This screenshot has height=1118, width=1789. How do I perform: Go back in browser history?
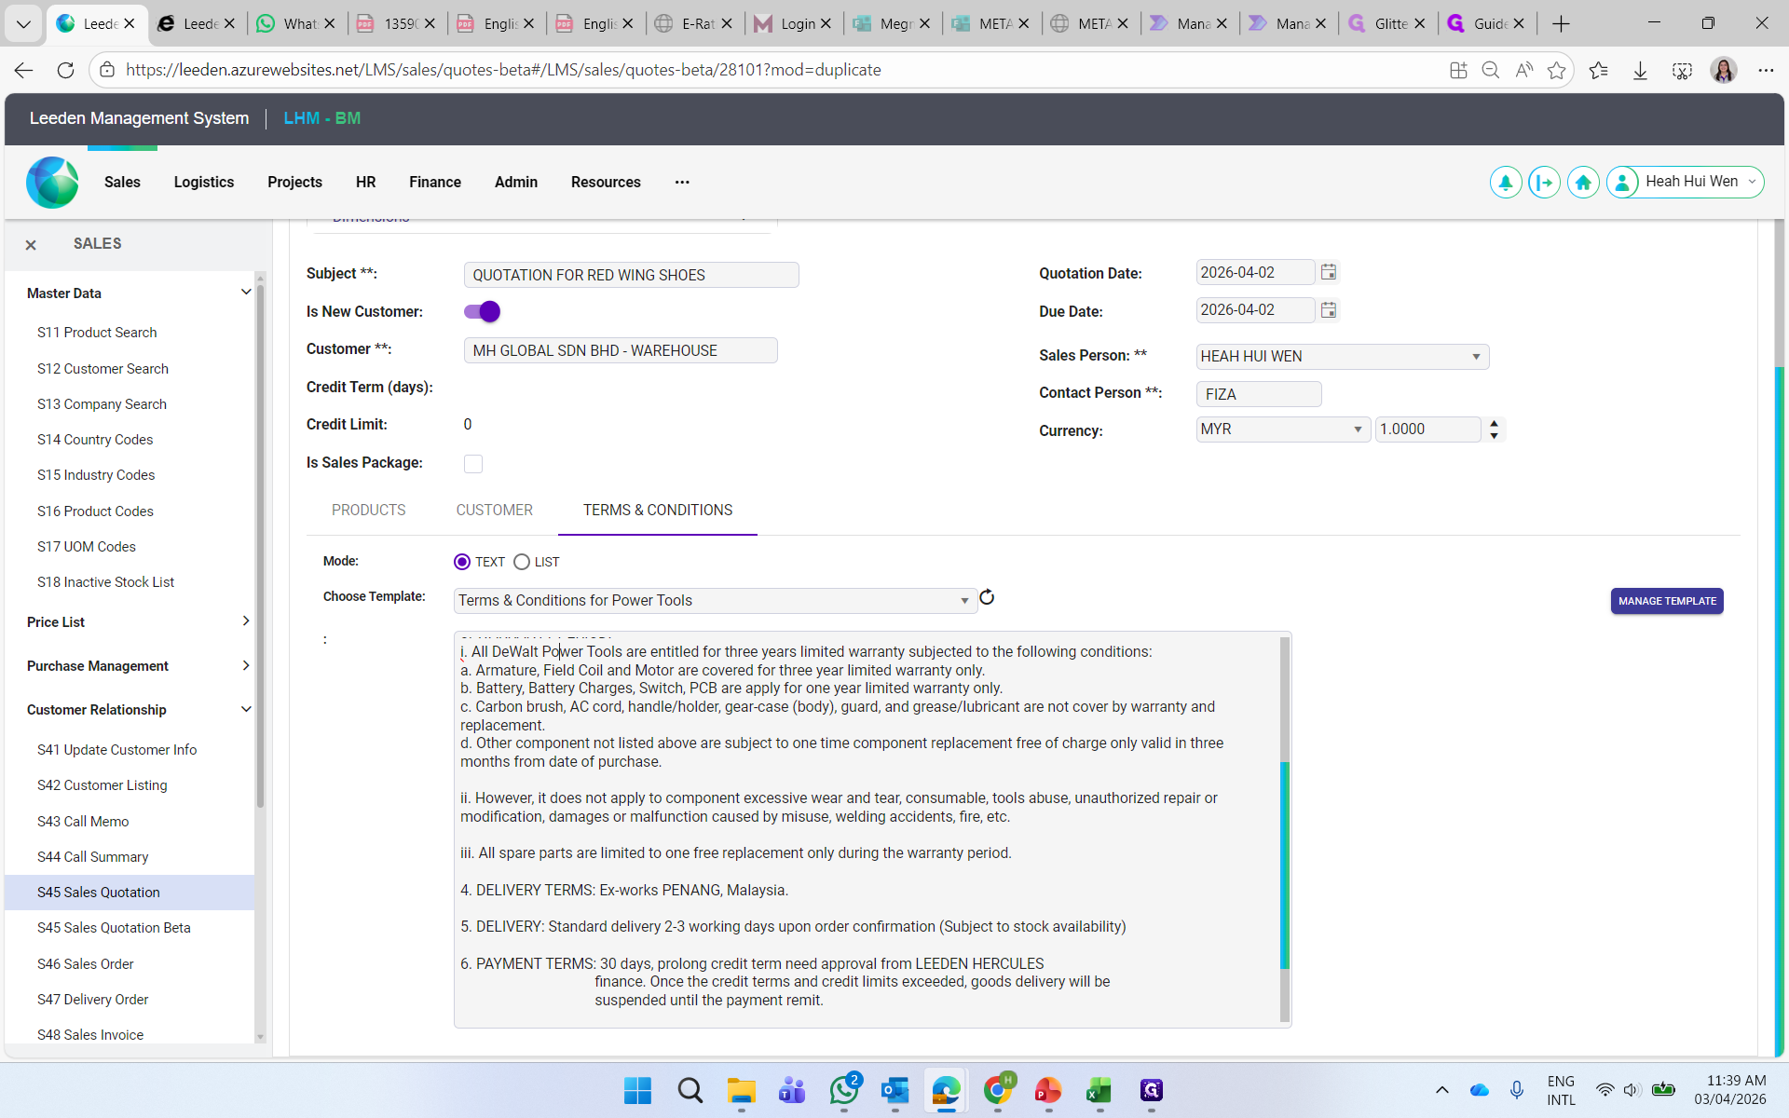point(24,70)
